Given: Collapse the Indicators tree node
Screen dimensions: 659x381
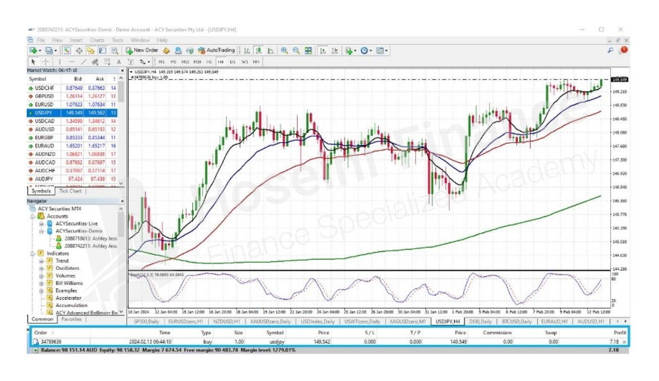Looking at the screenshot, I should click(33, 253).
